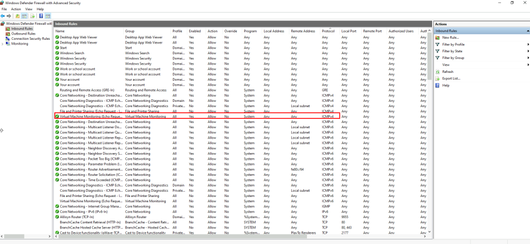Screen dimensions: 530x244
Task: Click the Back arrow toolbar icon
Action: 3,16
